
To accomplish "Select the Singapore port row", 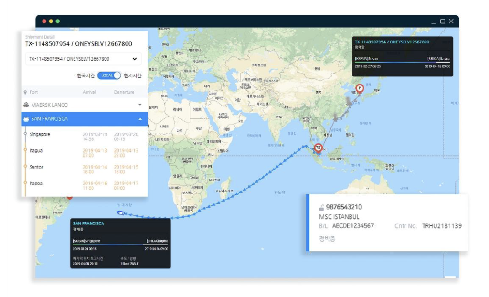I will (x=85, y=137).
